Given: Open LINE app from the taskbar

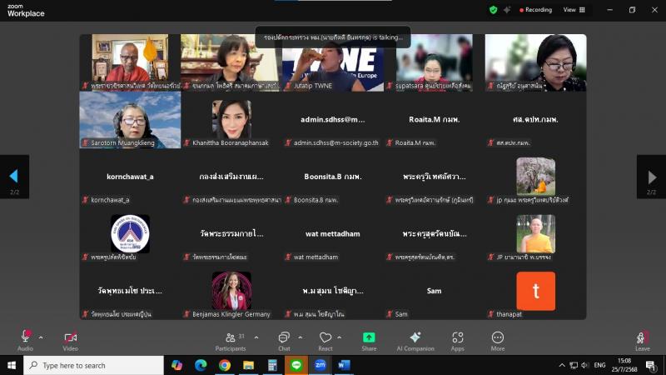Looking at the screenshot, I should tap(296, 365).
